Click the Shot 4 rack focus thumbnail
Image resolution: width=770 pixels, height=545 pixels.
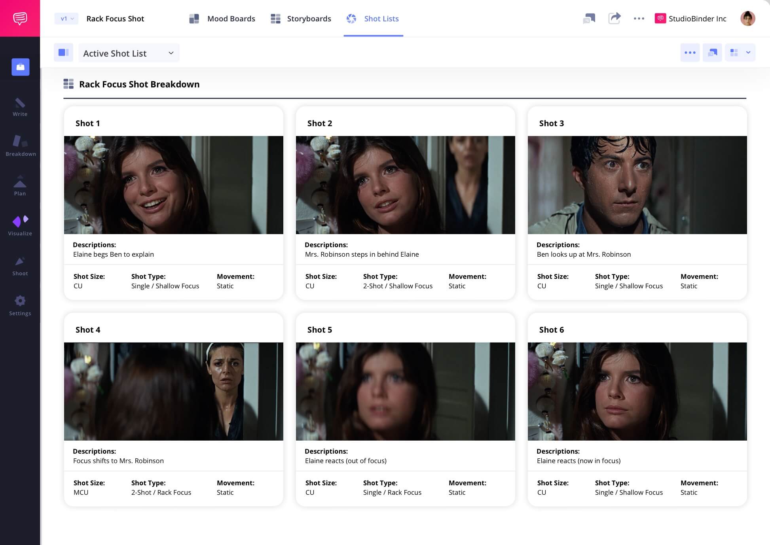[174, 391]
